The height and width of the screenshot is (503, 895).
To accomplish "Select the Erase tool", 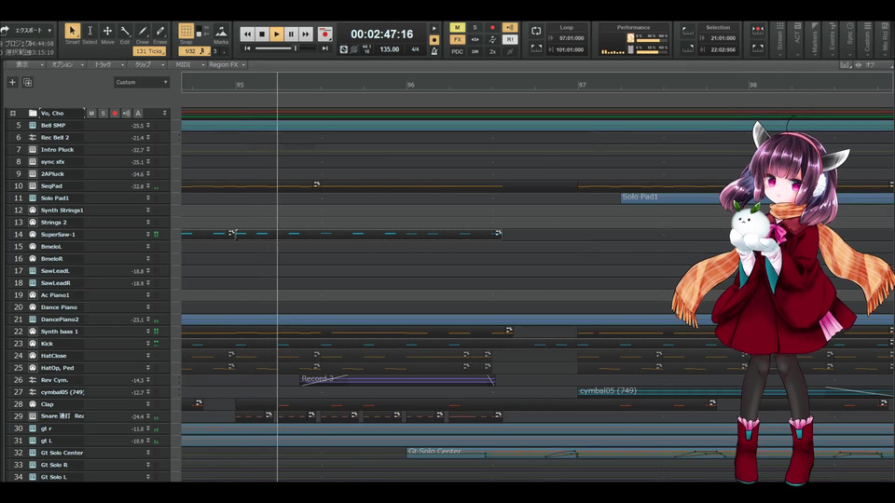I will coord(159,32).
